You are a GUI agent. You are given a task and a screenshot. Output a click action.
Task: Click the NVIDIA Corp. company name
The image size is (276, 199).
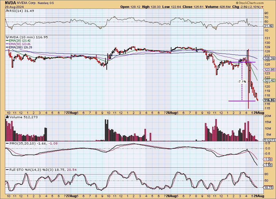pos(27,3)
